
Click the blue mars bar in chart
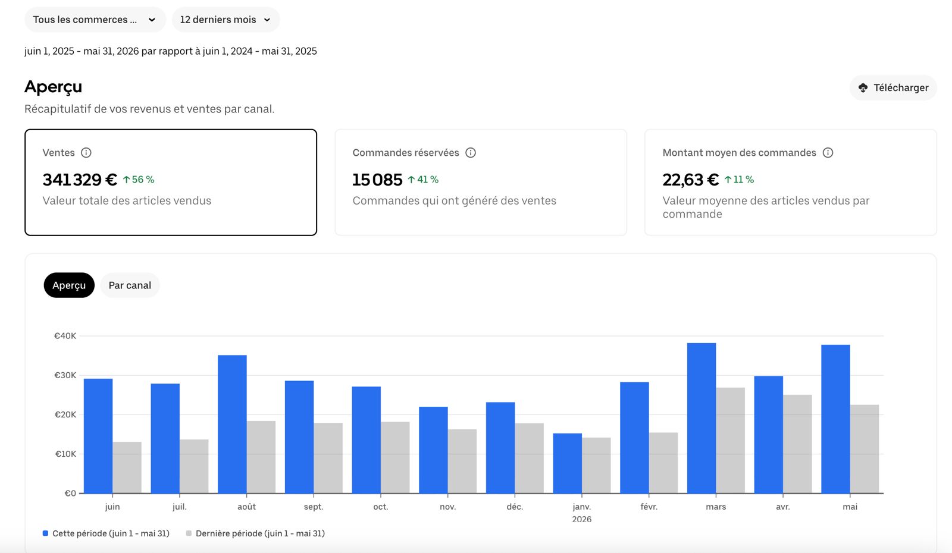point(702,418)
